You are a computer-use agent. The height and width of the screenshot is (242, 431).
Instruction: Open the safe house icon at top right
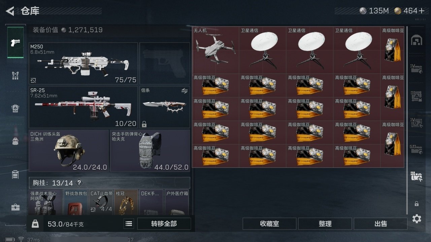417,40
